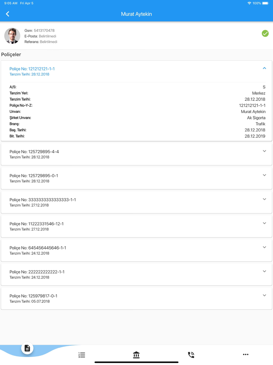The width and height of the screenshot is (273, 365).
Task: Open the document tab icon
Action: (27, 348)
